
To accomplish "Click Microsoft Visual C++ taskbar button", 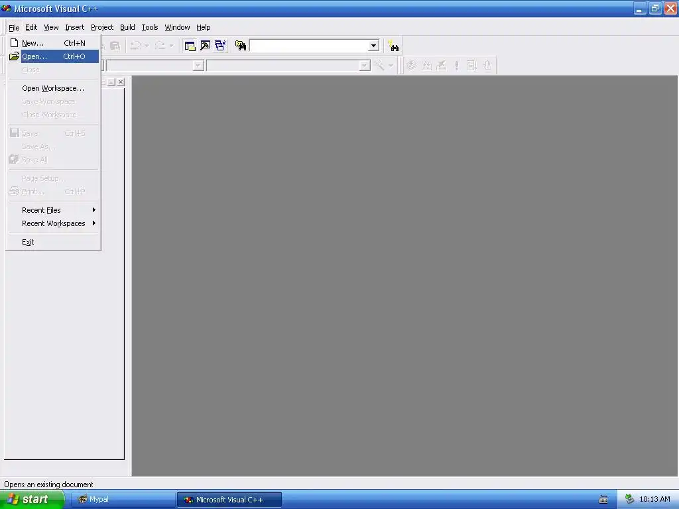I will point(229,500).
